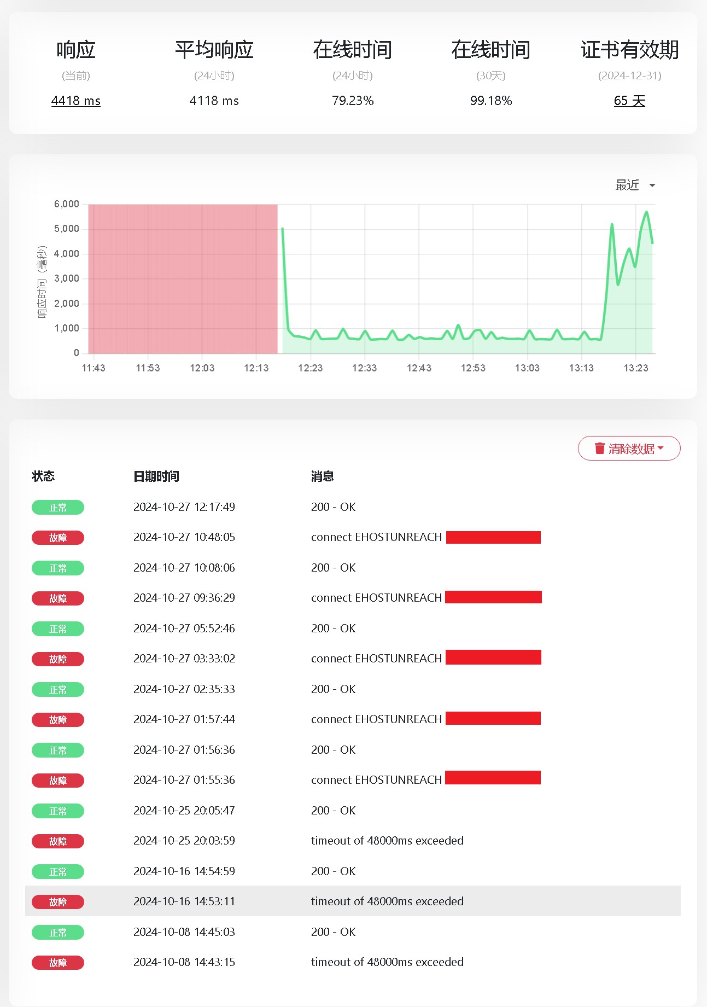
Task: Click the 200 - OK message at 2024-10-27 12:17:49
Action: tap(333, 507)
